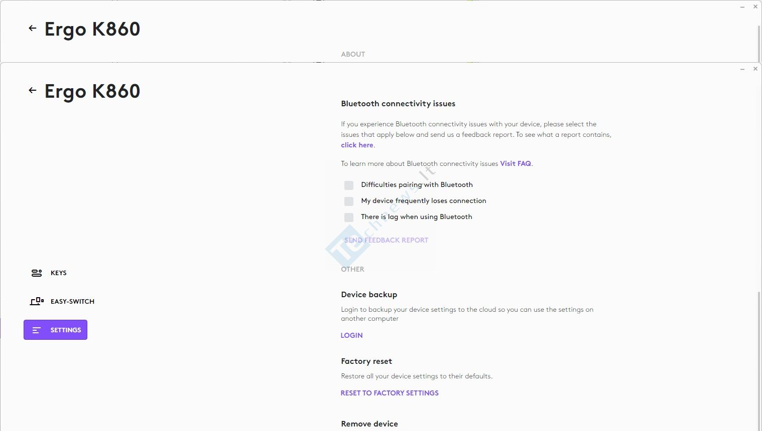Go back using front window's arrow icon
762x431 pixels.
[33, 90]
